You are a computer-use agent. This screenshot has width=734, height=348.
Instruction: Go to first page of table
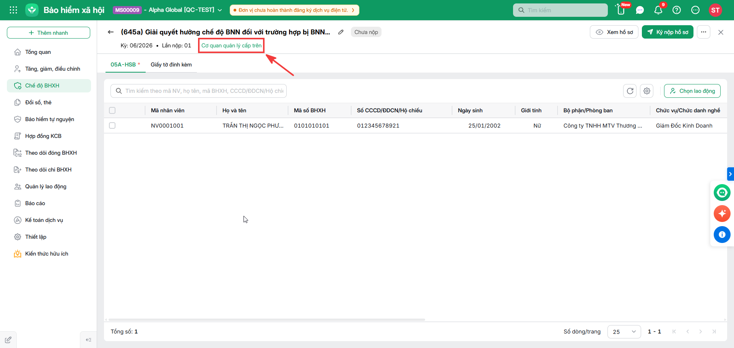click(x=674, y=332)
